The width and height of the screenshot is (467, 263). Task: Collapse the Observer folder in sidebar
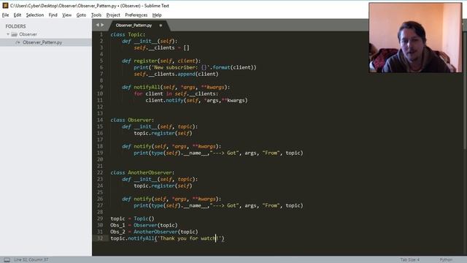tap(8, 34)
